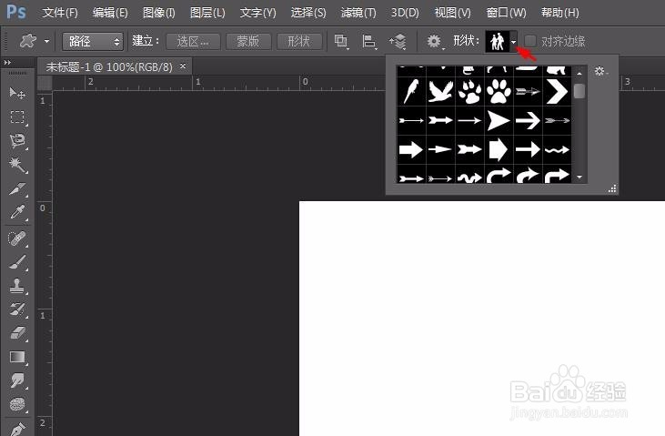The height and width of the screenshot is (436, 665).
Task: Click the current shape thumbnail preview
Action: click(497, 41)
